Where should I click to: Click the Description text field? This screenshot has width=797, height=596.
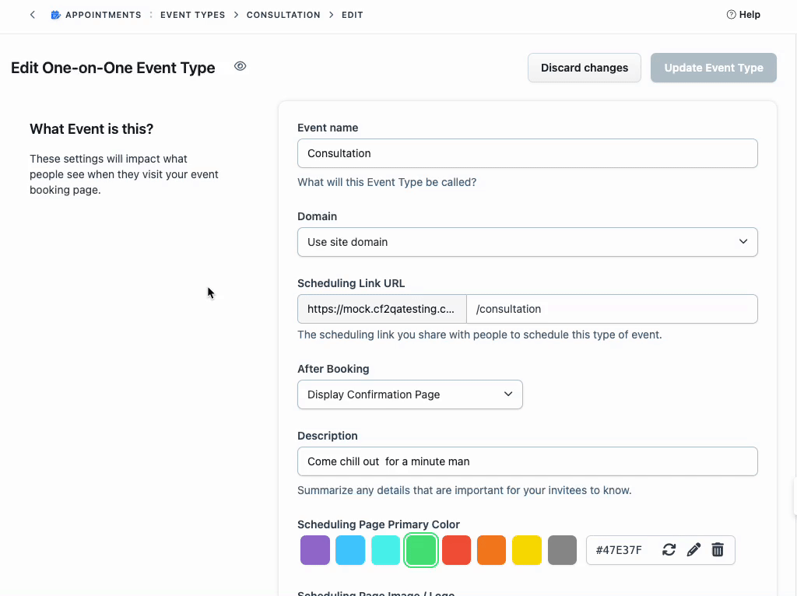click(527, 461)
